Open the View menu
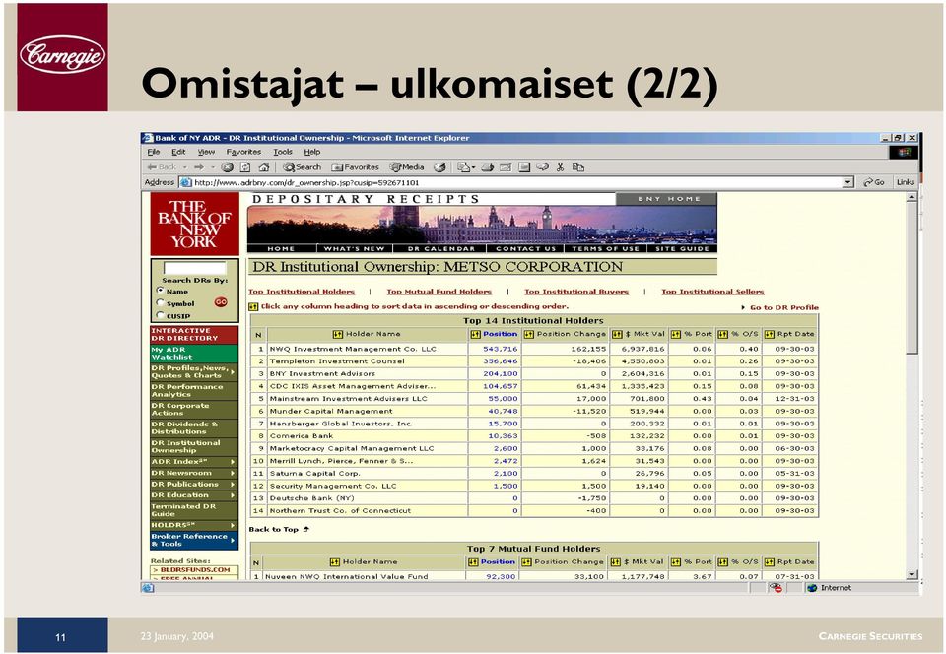The height and width of the screenshot is (654, 946). pyautogui.click(x=206, y=152)
